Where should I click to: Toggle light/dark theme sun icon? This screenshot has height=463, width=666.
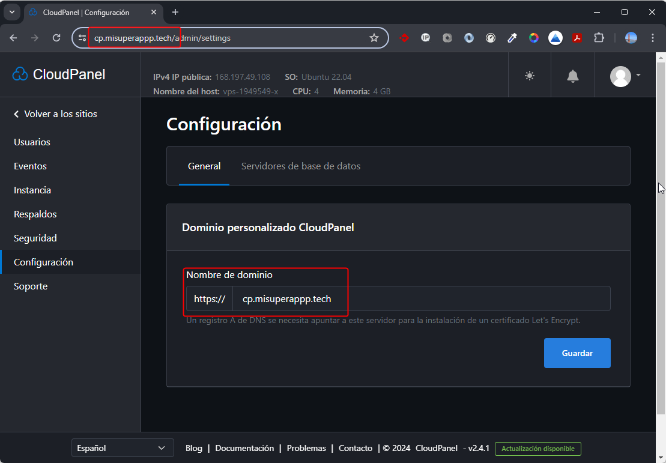(x=529, y=76)
